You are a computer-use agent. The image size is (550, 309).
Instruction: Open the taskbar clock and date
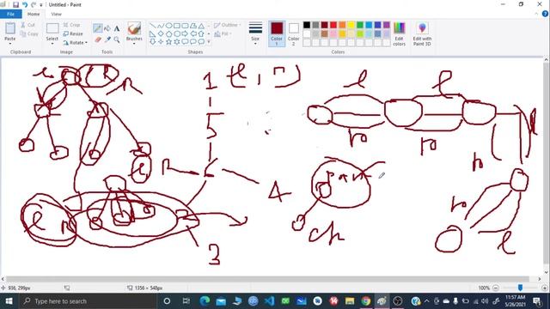[x=516, y=301]
